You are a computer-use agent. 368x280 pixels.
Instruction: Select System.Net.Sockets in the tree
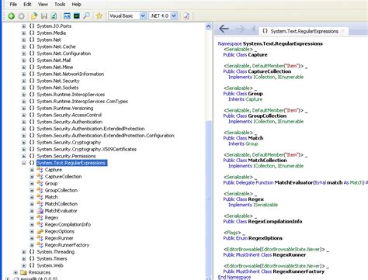pyautogui.click(x=57, y=88)
